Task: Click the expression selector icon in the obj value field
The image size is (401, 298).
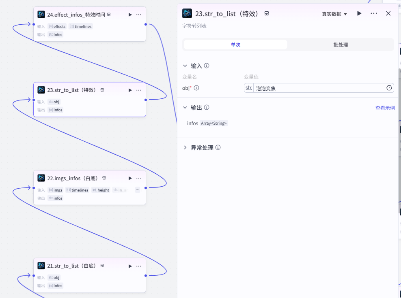Action: tap(389, 88)
